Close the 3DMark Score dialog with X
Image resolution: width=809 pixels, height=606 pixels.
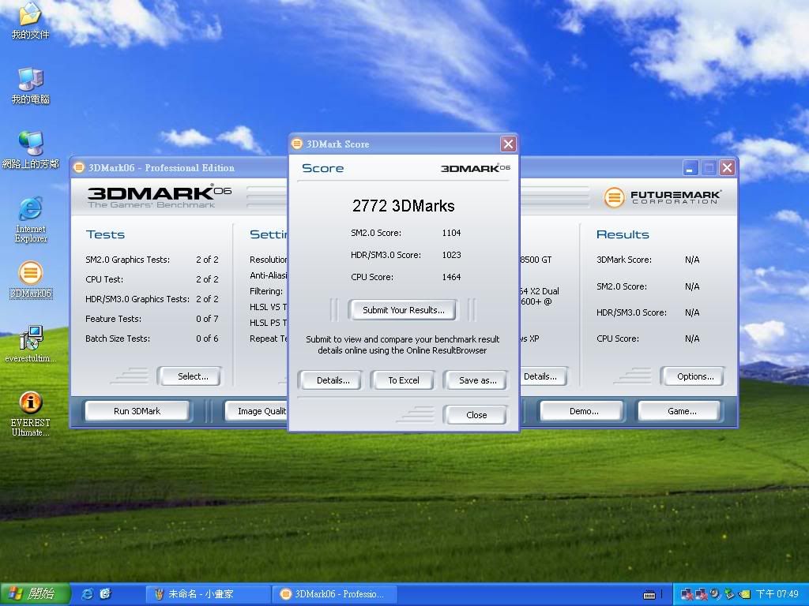coord(508,144)
